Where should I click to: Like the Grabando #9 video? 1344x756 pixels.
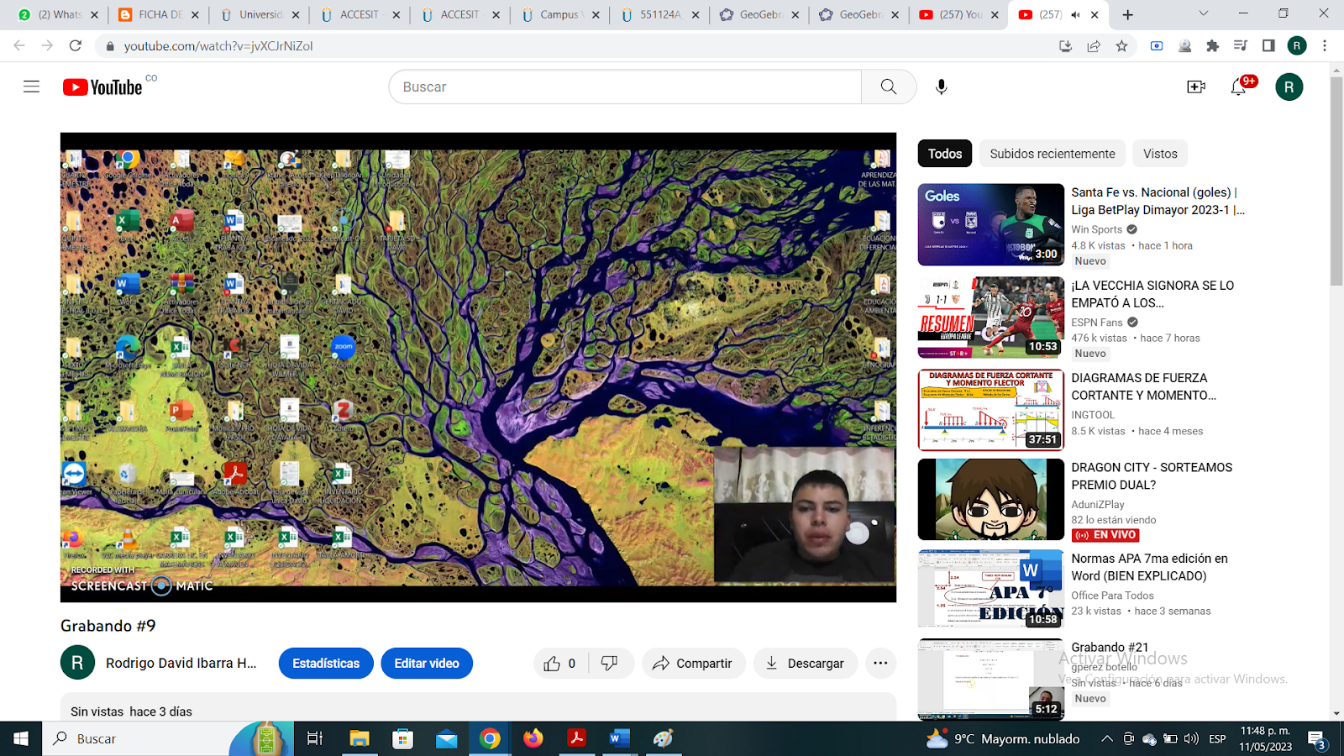559,664
